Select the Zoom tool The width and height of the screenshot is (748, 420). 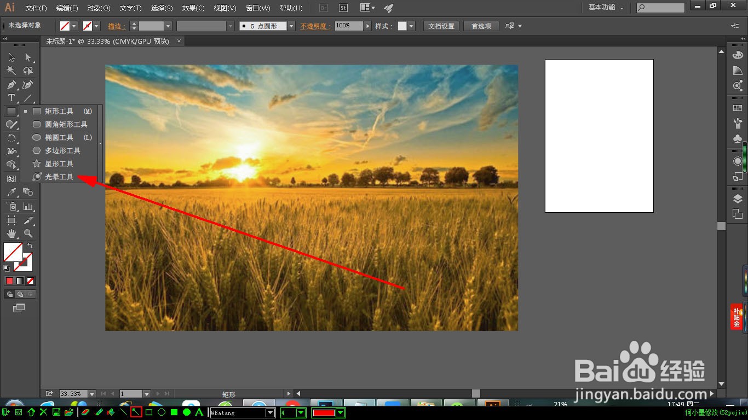28,234
